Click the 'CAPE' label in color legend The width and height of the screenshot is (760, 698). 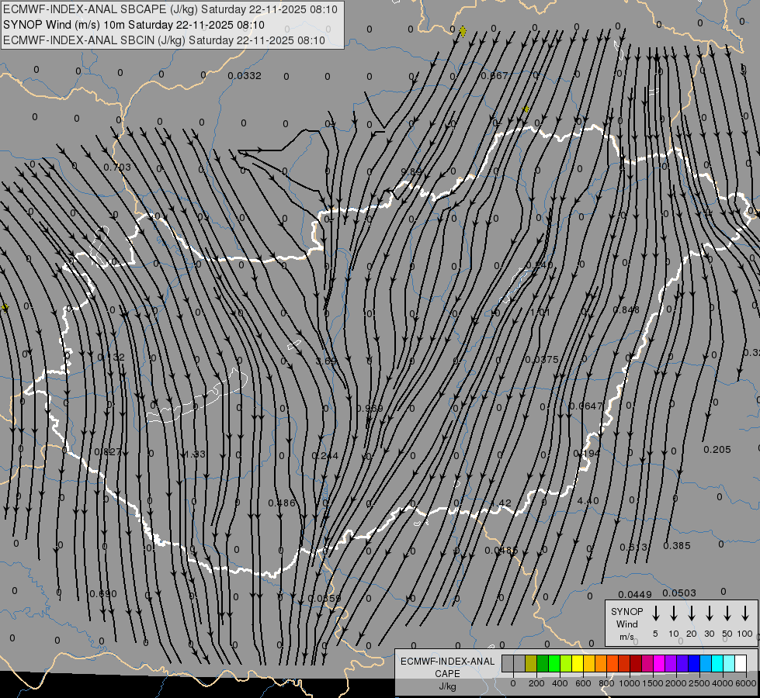[x=447, y=674]
